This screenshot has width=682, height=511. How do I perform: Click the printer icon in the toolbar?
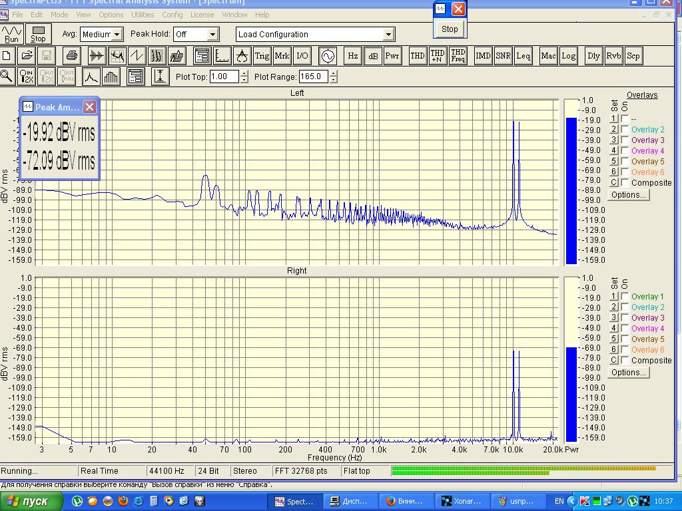pyautogui.click(x=73, y=56)
